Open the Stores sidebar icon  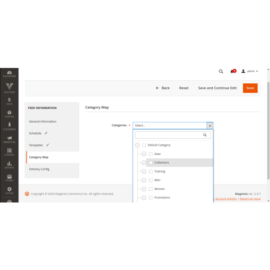coord(9,178)
